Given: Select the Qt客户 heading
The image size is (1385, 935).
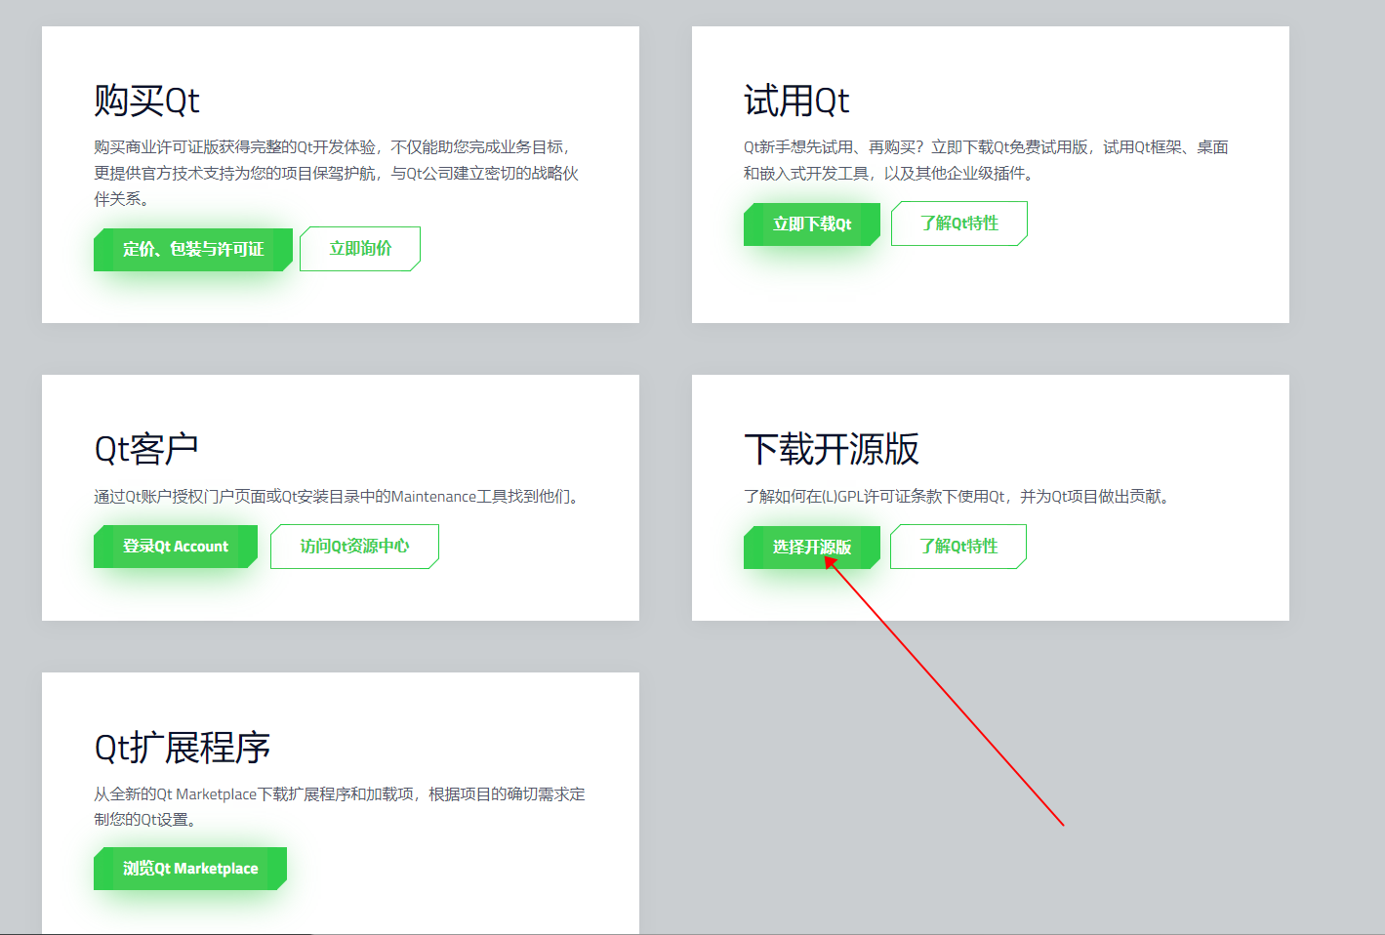Looking at the screenshot, I should tap(146, 449).
